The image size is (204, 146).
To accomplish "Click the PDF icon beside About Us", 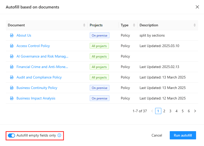I will (12, 36).
